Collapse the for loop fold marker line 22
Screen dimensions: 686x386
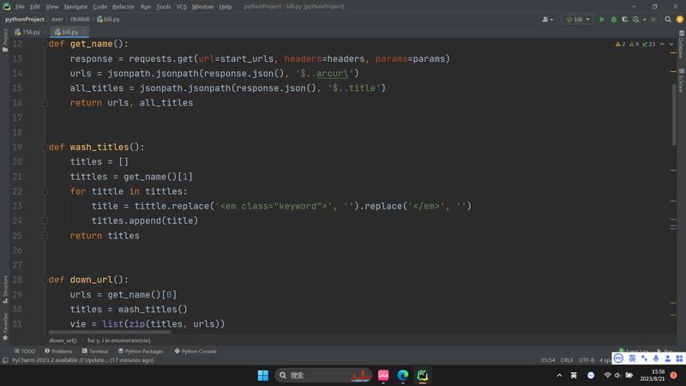pyautogui.click(x=45, y=191)
